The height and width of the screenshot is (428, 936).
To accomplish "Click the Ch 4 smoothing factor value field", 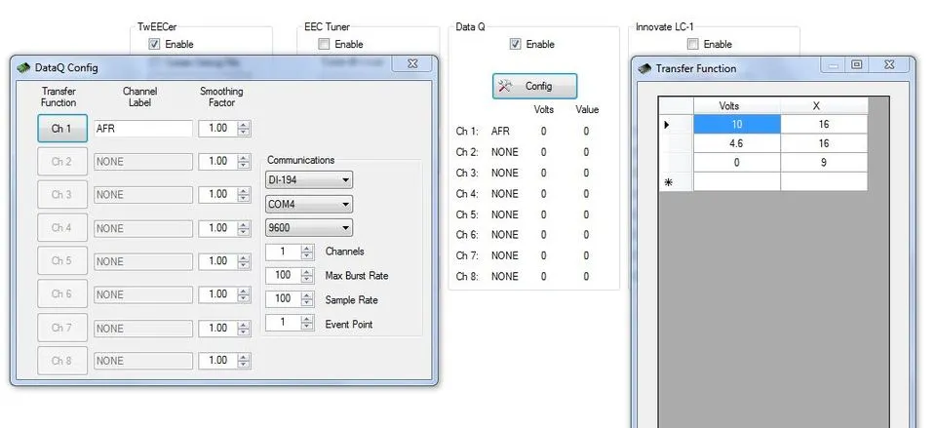I will pos(217,228).
